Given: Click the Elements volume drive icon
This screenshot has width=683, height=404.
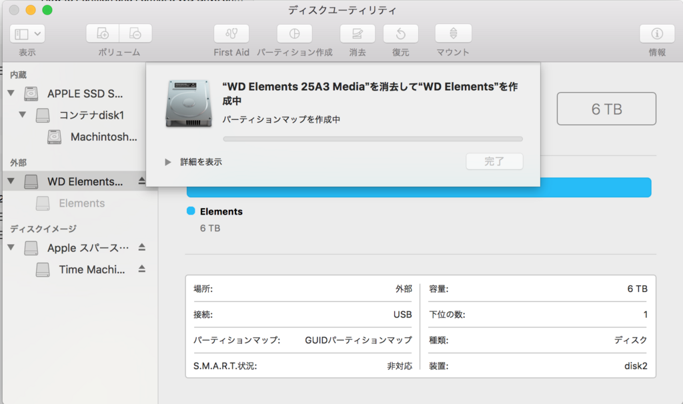Looking at the screenshot, I should [43, 203].
